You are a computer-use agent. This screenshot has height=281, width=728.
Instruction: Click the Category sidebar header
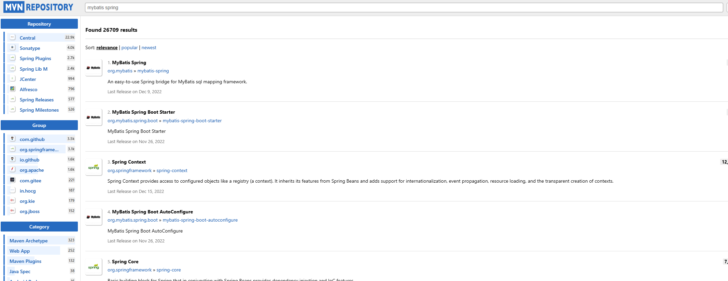click(x=39, y=227)
